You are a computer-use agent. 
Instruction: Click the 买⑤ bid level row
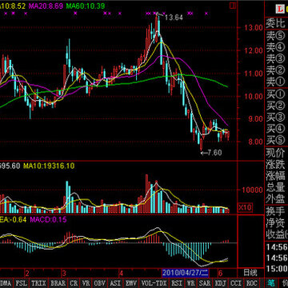276,140
